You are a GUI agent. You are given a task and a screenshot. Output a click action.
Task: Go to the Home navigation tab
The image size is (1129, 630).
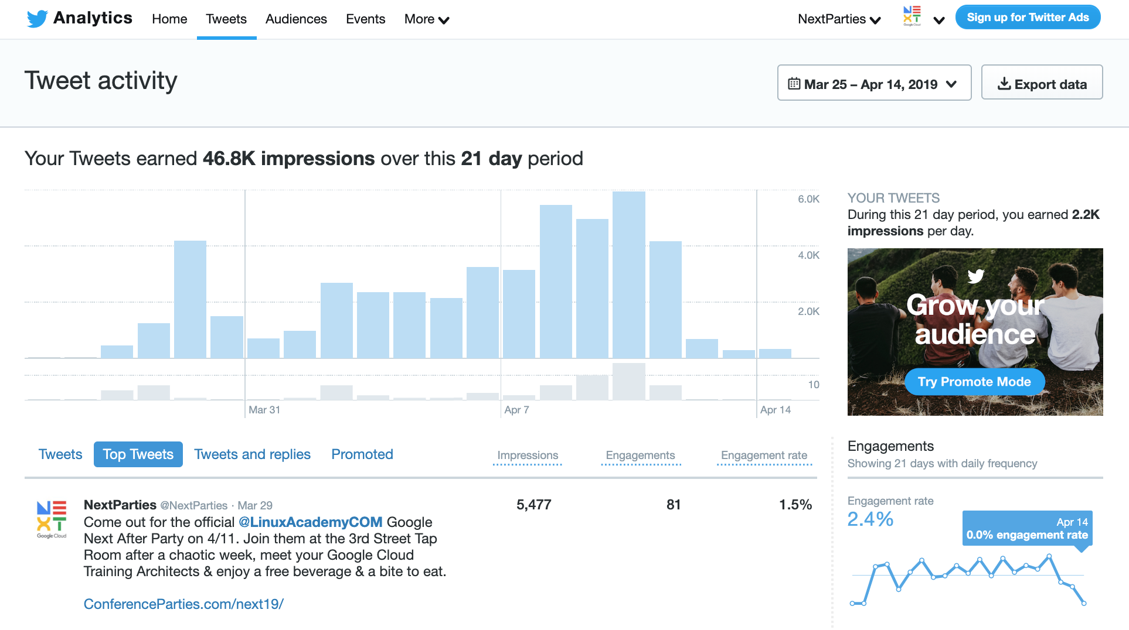(x=169, y=19)
